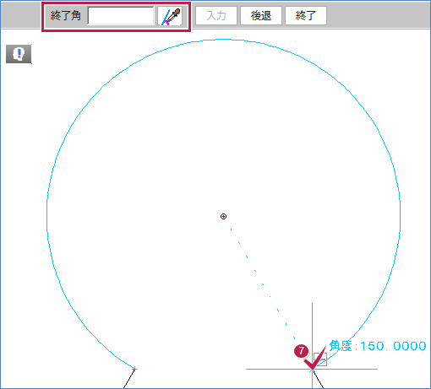
Task: Click the red number 7 step badge
Action: pyautogui.click(x=301, y=351)
